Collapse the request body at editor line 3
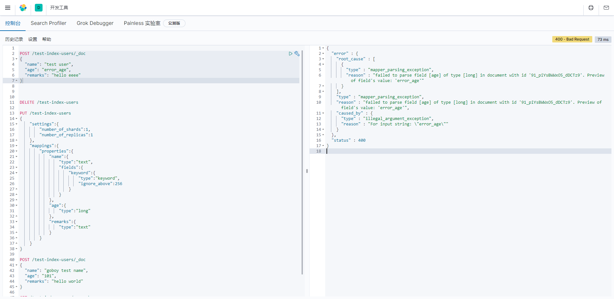This screenshot has height=299, width=614. click(17, 59)
